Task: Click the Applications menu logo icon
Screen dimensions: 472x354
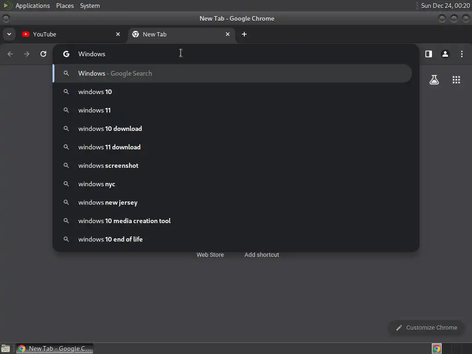Action: (x=7, y=6)
